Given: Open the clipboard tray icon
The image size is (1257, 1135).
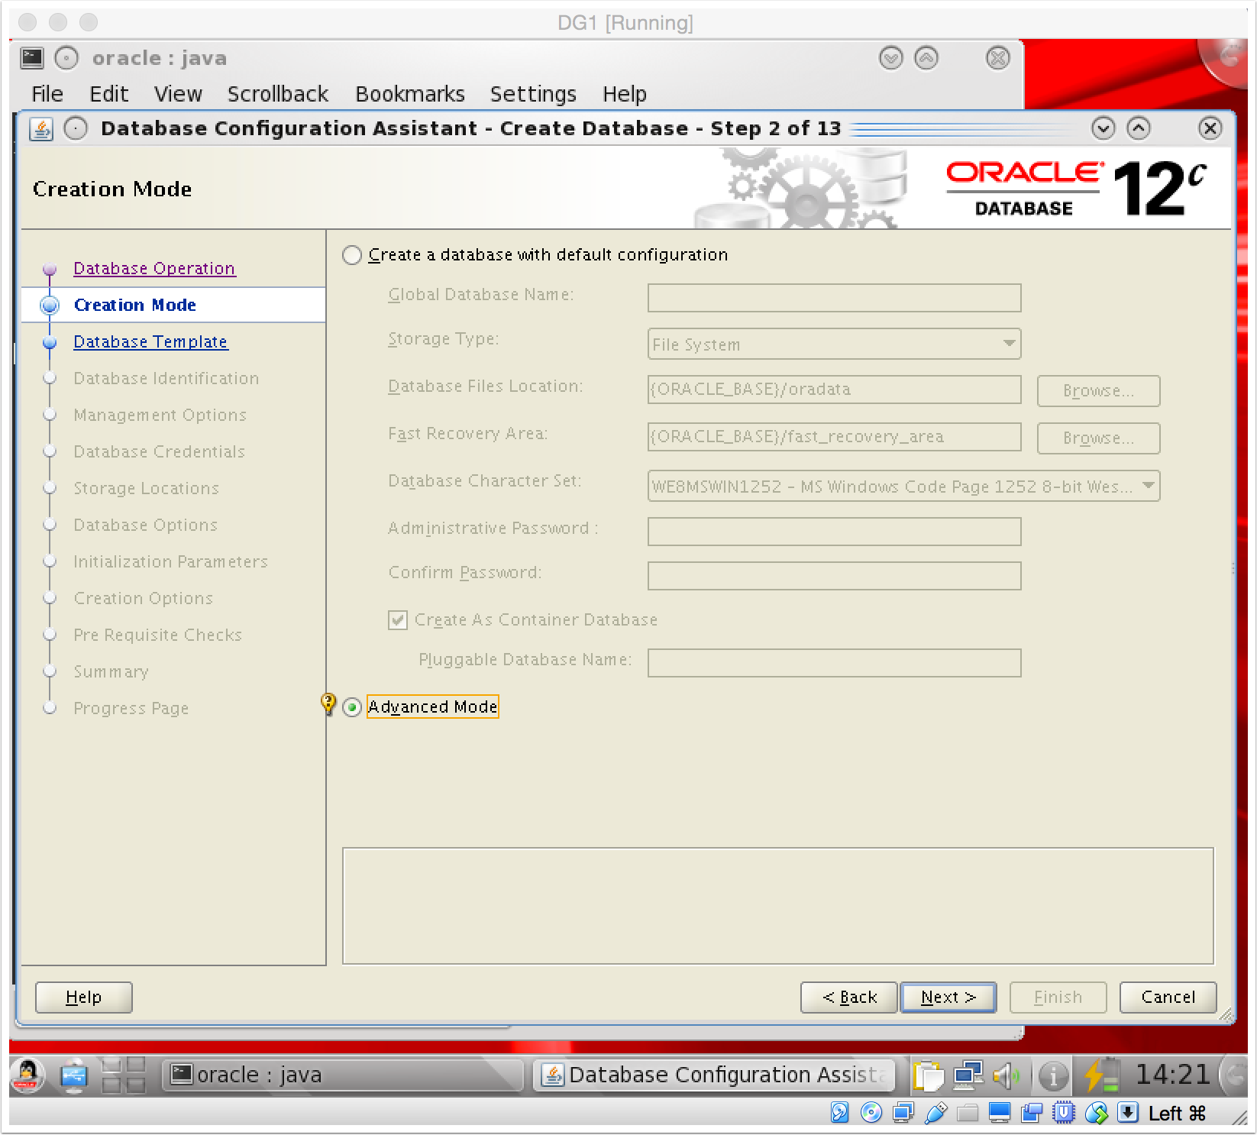Looking at the screenshot, I should 929,1076.
